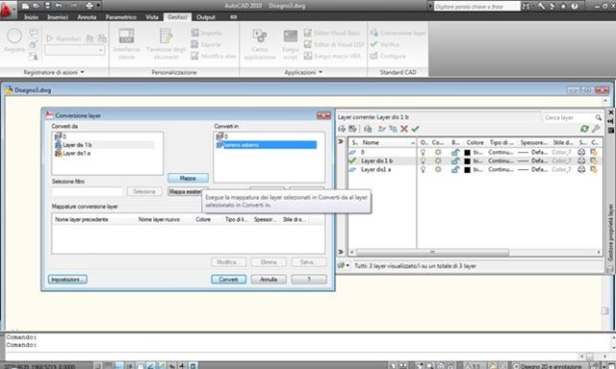This screenshot has height=369, width=616.
Task: Click Configura standards command
Action: click(x=388, y=56)
